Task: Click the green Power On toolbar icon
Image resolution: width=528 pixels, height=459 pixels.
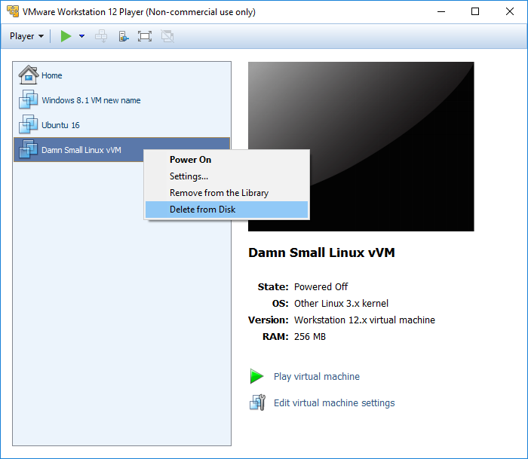Action: [66, 36]
